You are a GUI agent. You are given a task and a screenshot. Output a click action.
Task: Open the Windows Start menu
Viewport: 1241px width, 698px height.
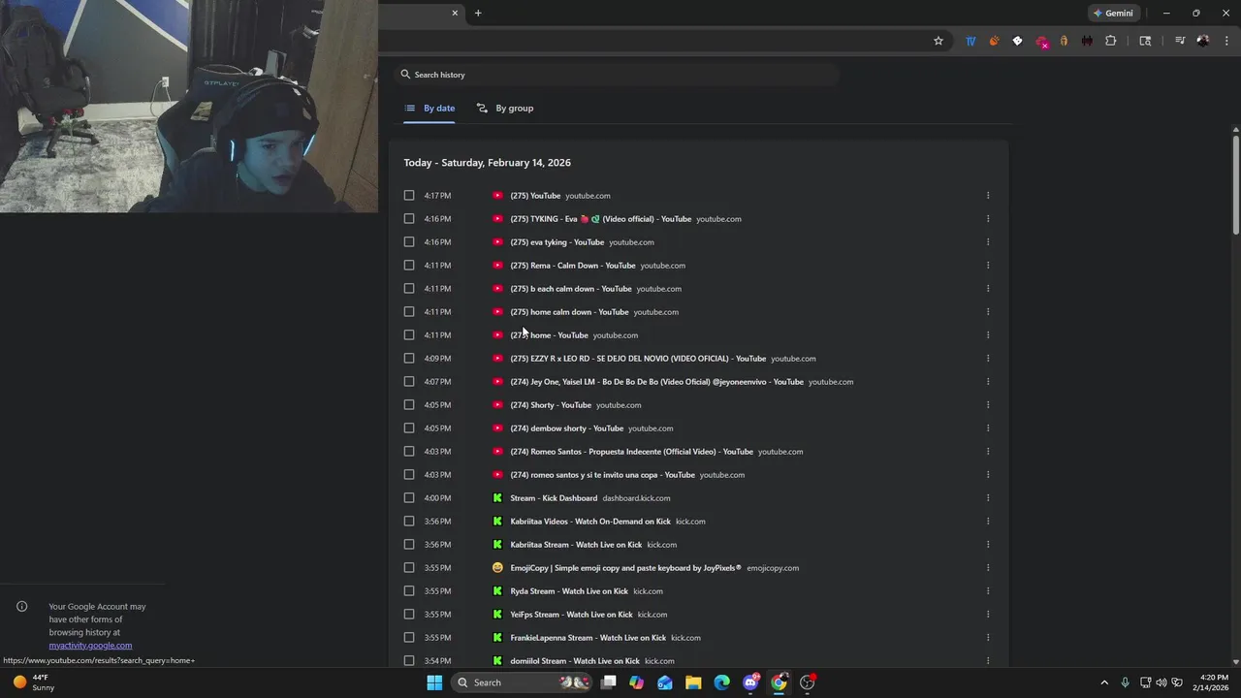click(x=434, y=682)
